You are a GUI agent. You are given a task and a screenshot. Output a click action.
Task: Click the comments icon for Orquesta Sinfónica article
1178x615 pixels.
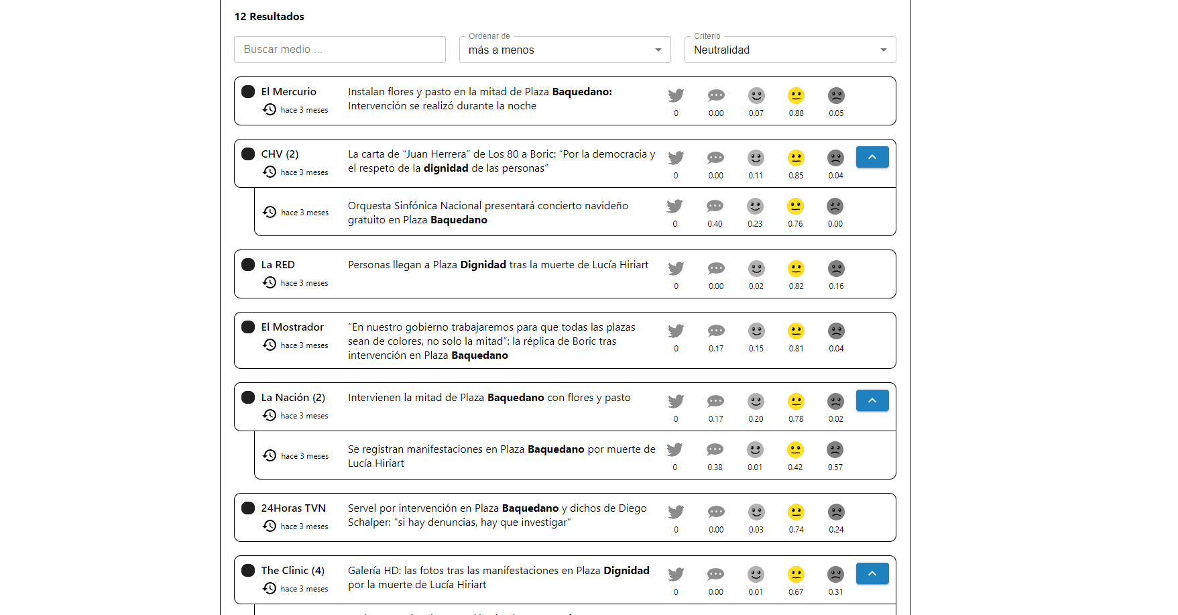pos(715,207)
